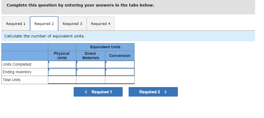Select the Equivalent Units header
This screenshot has width=264, height=118.
(105, 47)
